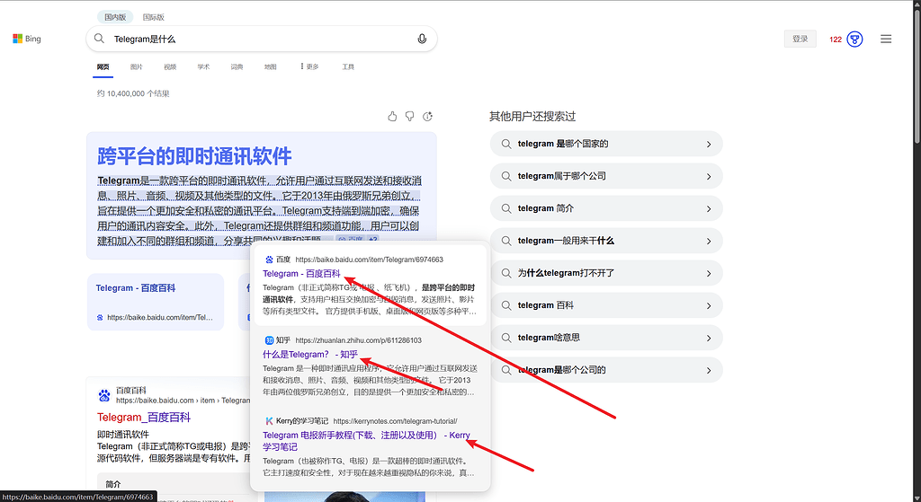The width and height of the screenshot is (921, 502).
Task: Click the 跨平台的即时通讯软件 answer heading
Action: [x=194, y=156]
